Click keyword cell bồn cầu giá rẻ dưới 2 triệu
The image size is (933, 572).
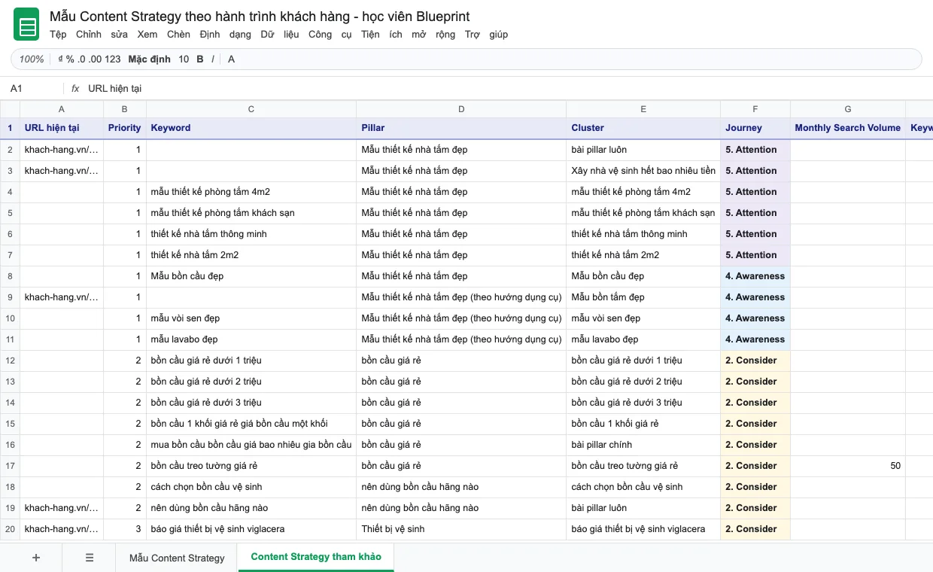(x=251, y=382)
